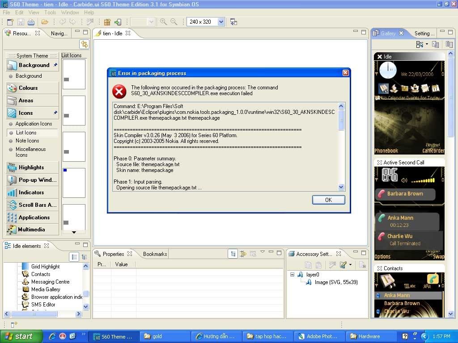The image size is (458, 343).
Task: Click the tree view icon in Idle elements
Action: (x=85, y=257)
